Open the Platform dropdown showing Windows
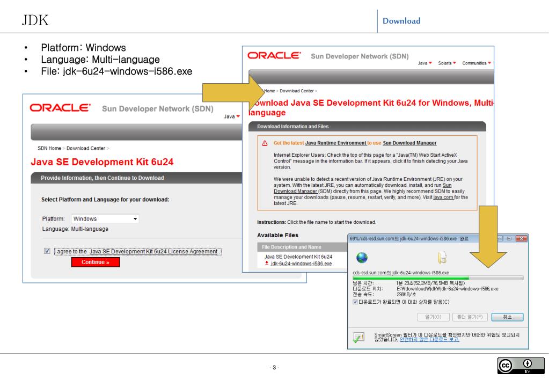Screen dimensions: 549x380 coord(105,218)
